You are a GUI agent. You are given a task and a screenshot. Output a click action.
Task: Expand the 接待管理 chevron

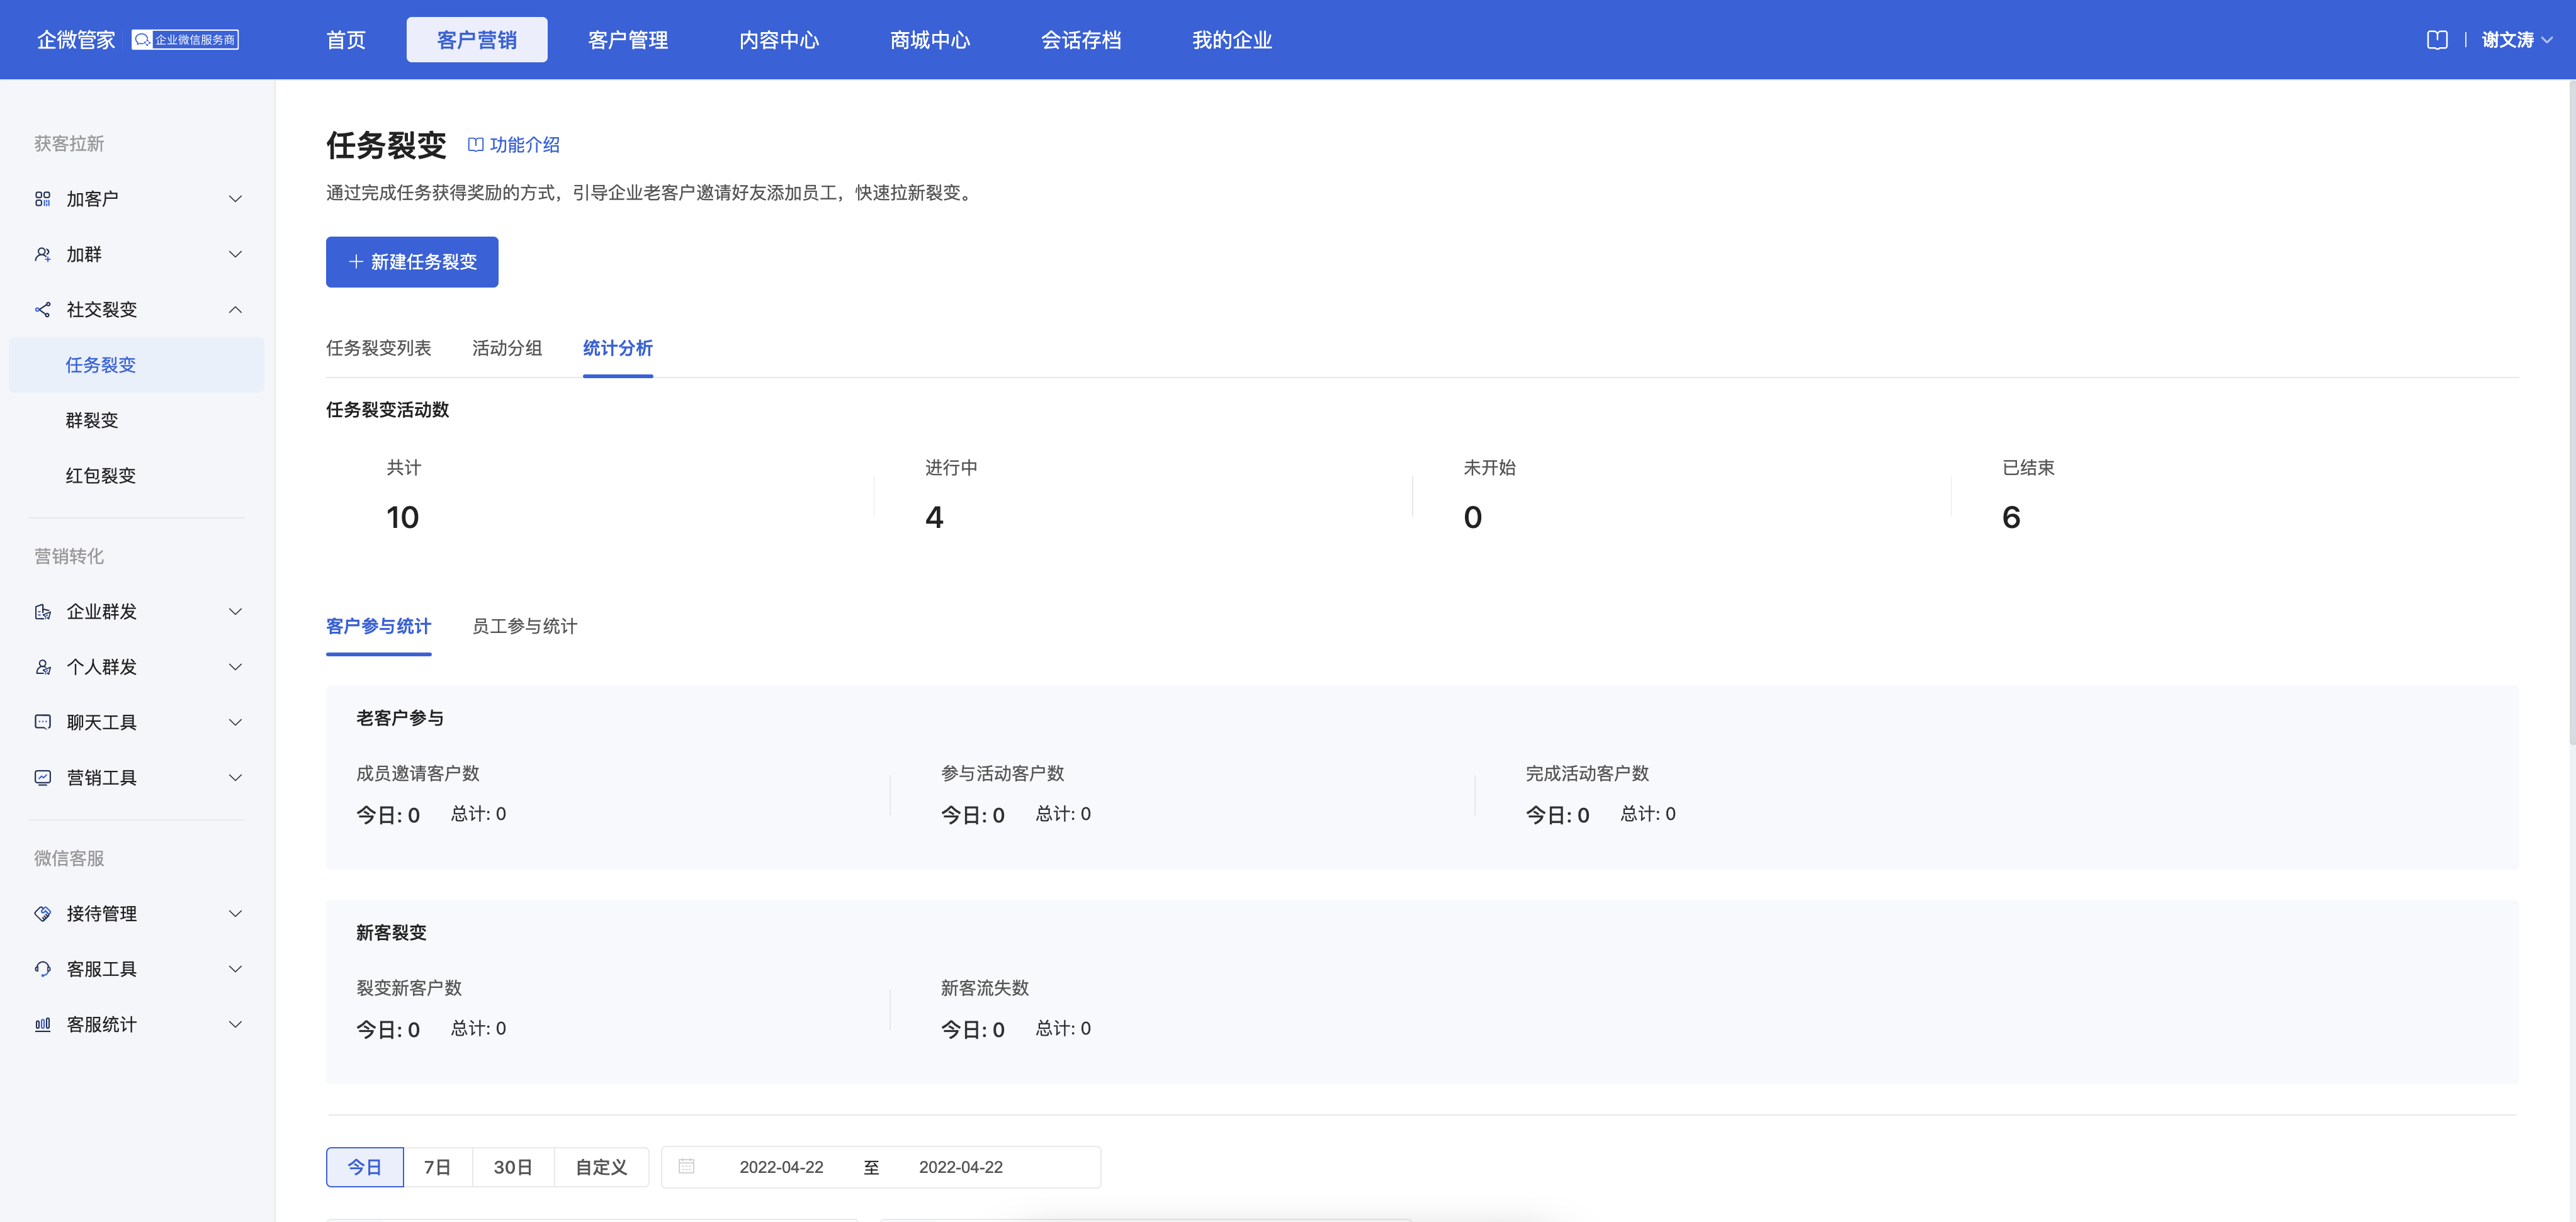(235, 913)
